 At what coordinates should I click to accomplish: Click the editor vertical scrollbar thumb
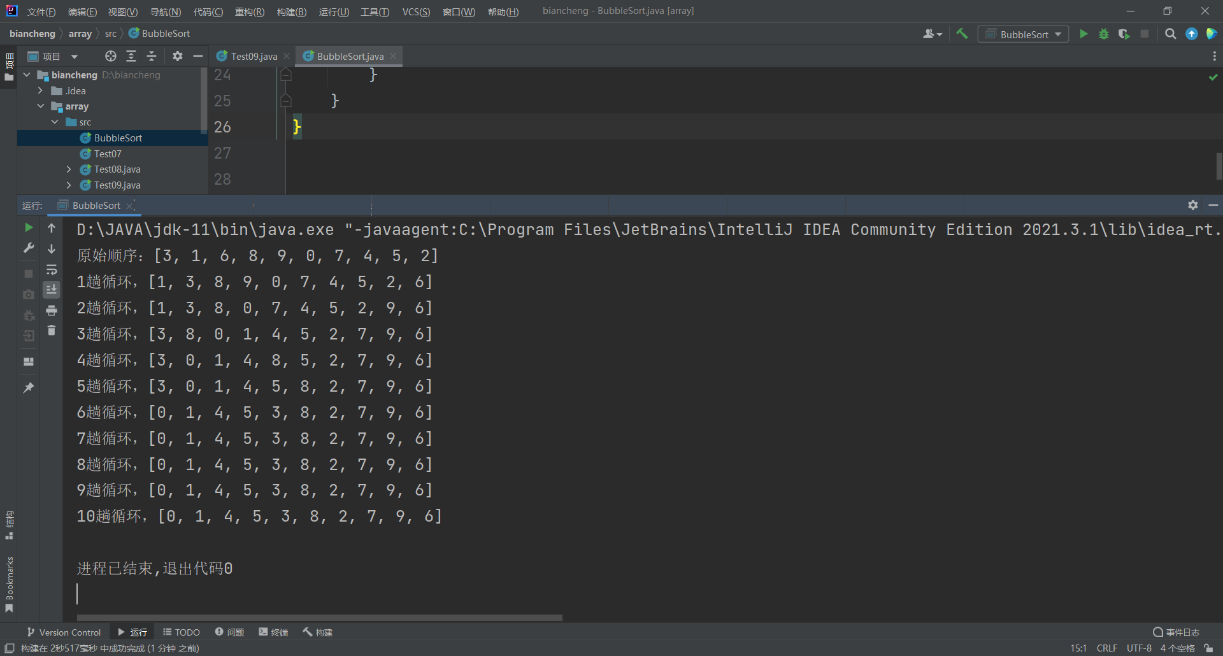pos(1219,166)
